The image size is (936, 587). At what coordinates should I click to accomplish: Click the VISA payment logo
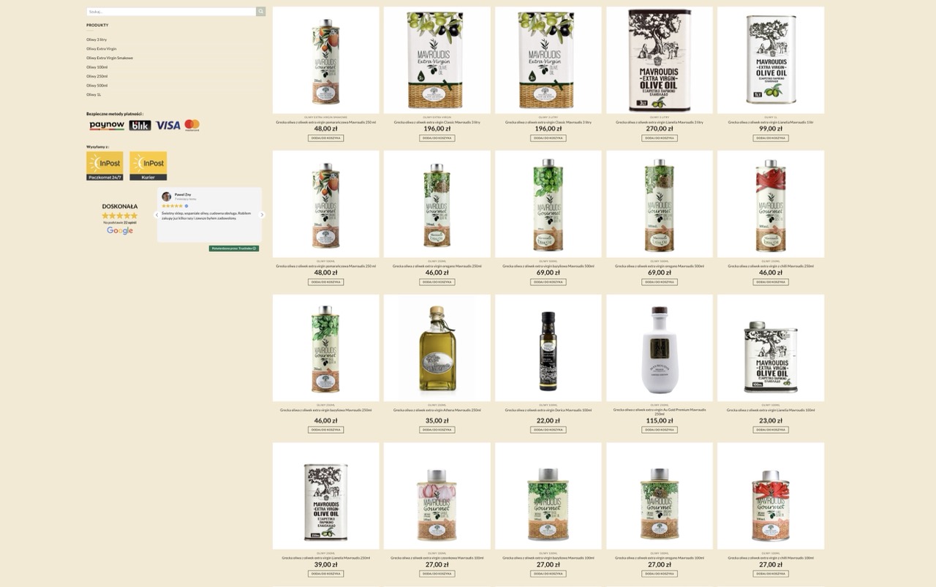[x=167, y=126]
